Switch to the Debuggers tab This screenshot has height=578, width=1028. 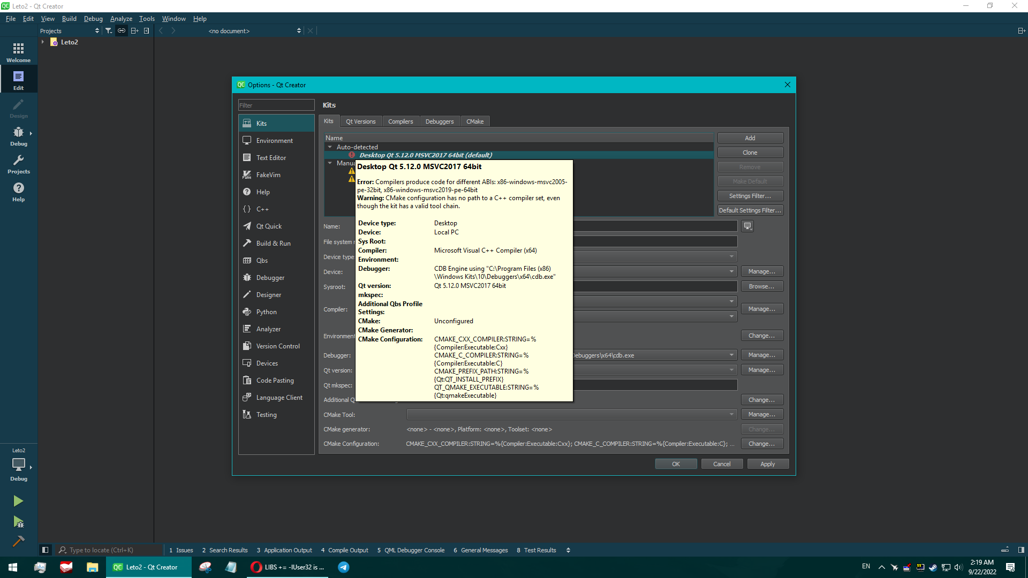click(x=440, y=121)
